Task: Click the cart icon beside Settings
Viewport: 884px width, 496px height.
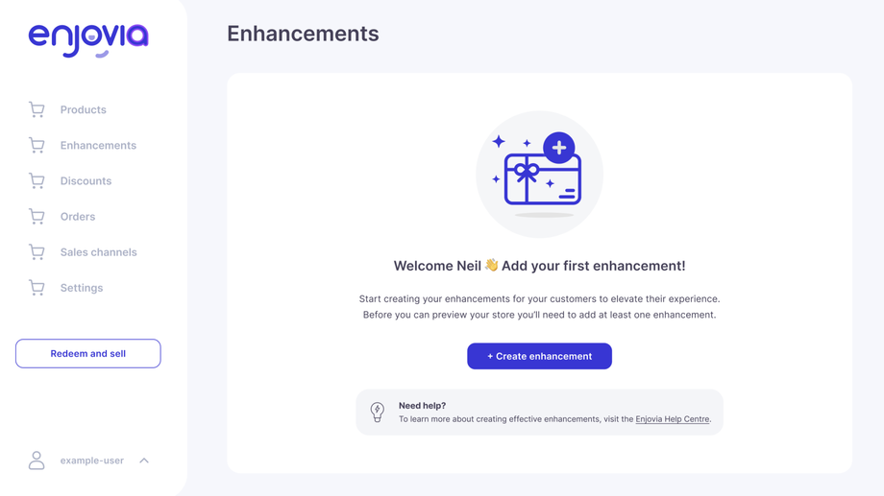Action: click(x=37, y=288)
